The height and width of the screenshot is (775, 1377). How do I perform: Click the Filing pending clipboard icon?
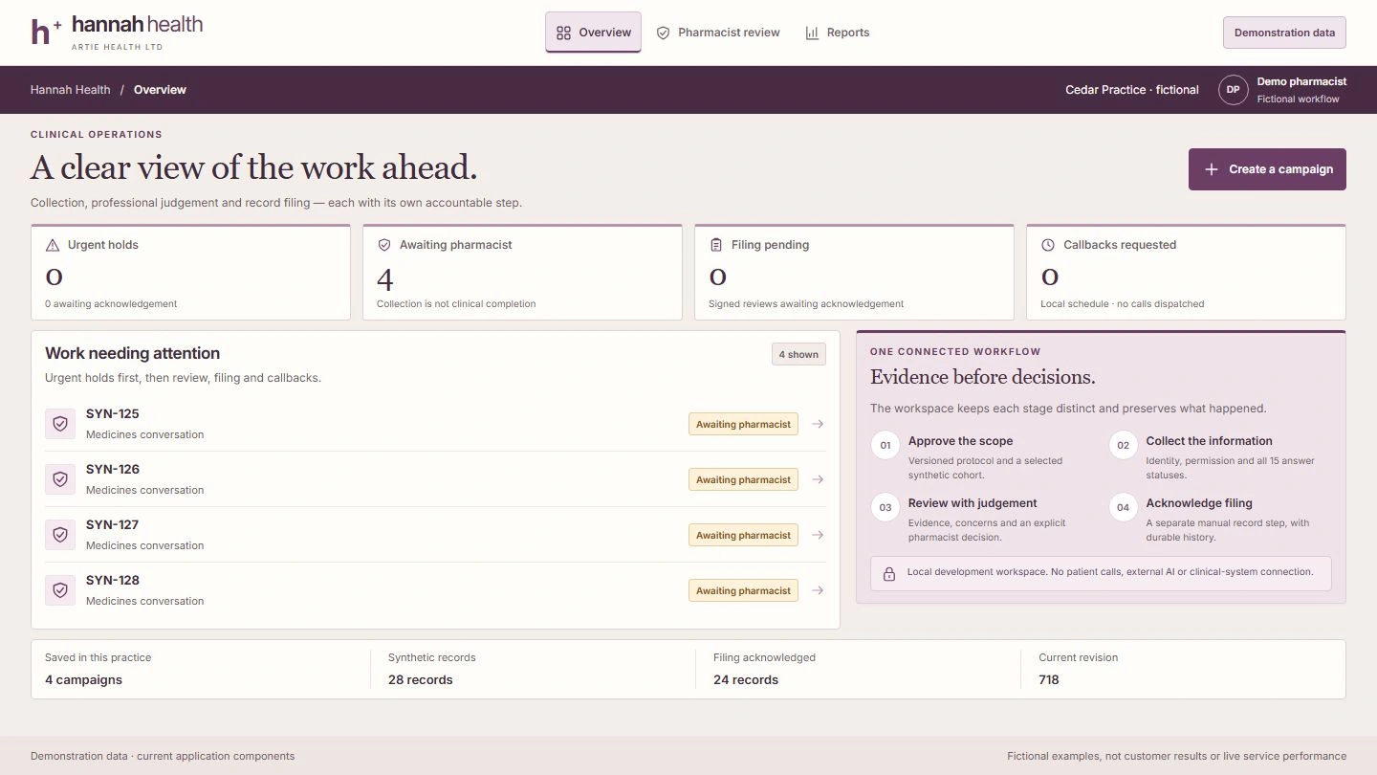716,245
